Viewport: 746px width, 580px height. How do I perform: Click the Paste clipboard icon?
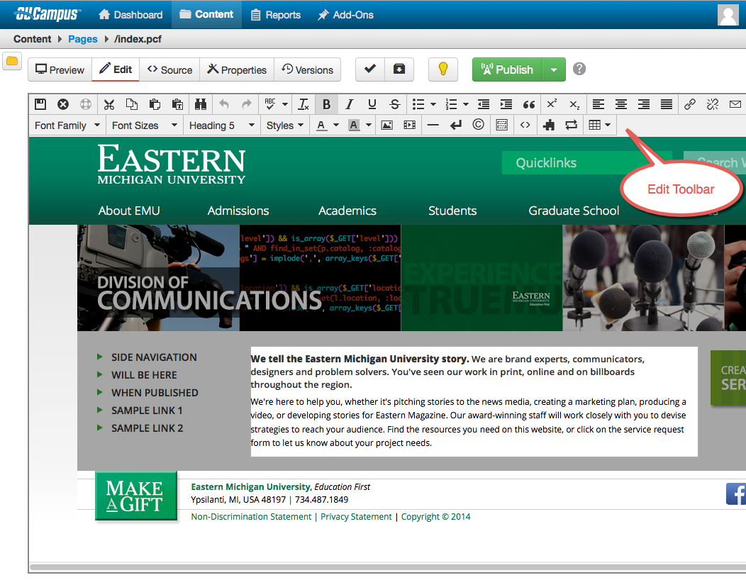155,104
